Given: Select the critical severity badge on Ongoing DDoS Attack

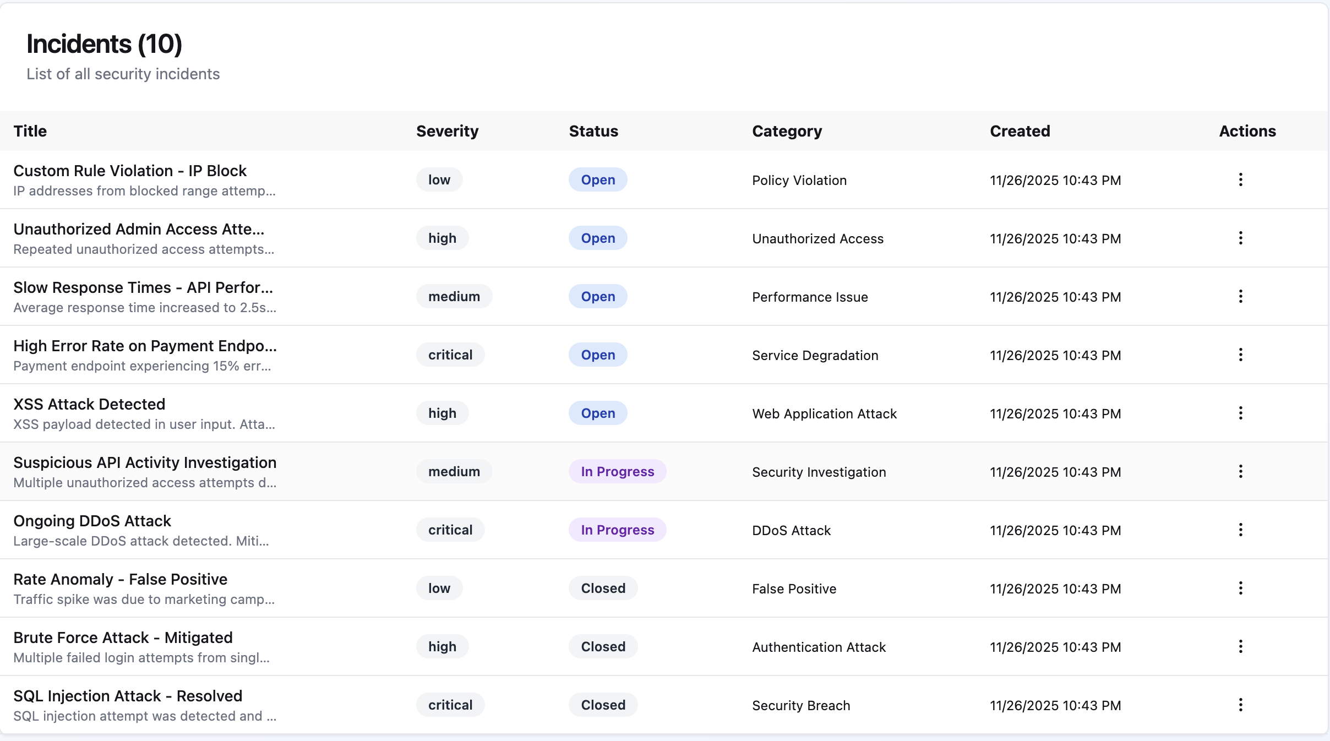Looking at the screenshot, I should click(450, 530).
